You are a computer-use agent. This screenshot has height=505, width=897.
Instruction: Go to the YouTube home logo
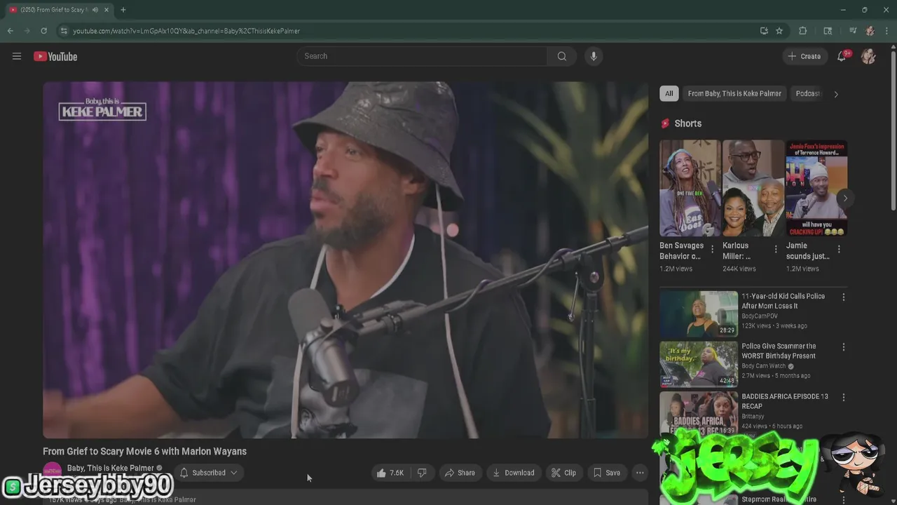click(55, 56)
